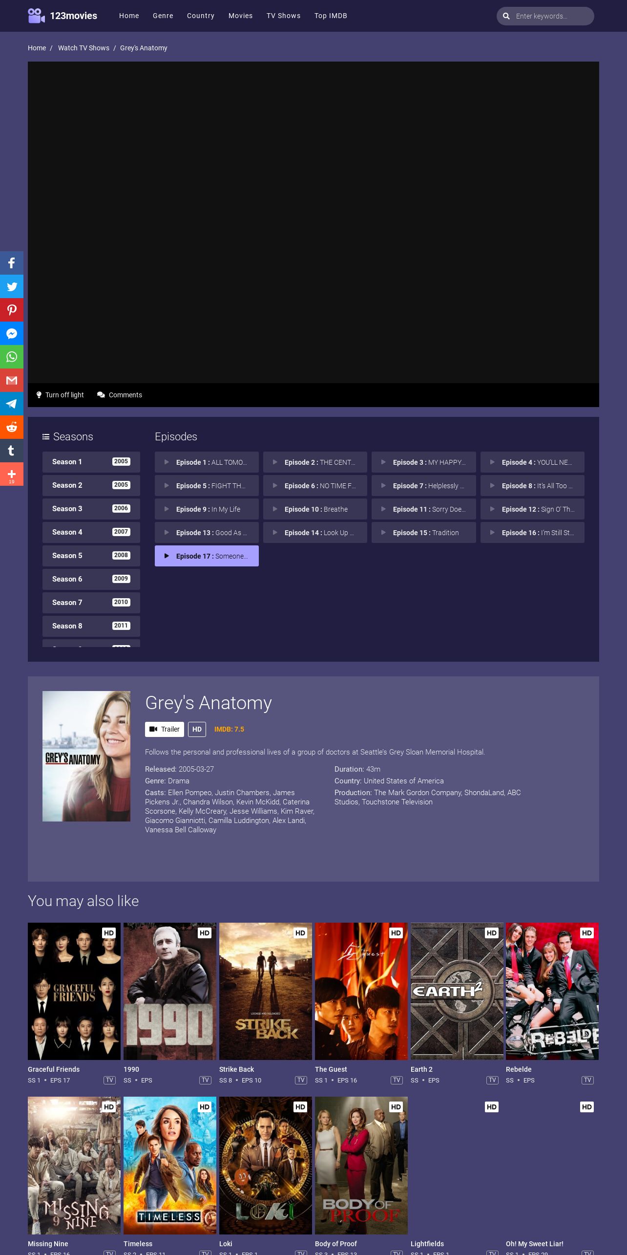
Task: Play Episode 9: In My Life
Action: (x=207, y=509)
